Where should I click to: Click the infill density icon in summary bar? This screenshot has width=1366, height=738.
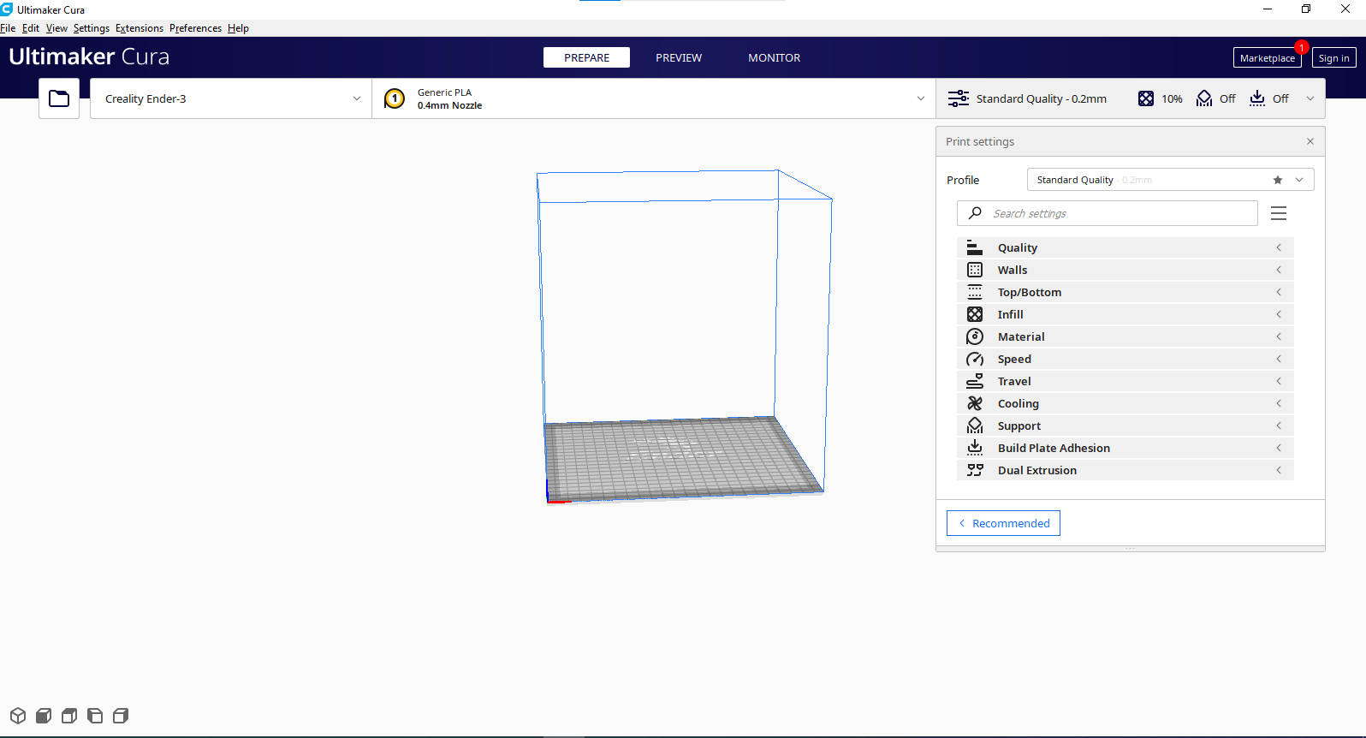(x=1146, y=98)
